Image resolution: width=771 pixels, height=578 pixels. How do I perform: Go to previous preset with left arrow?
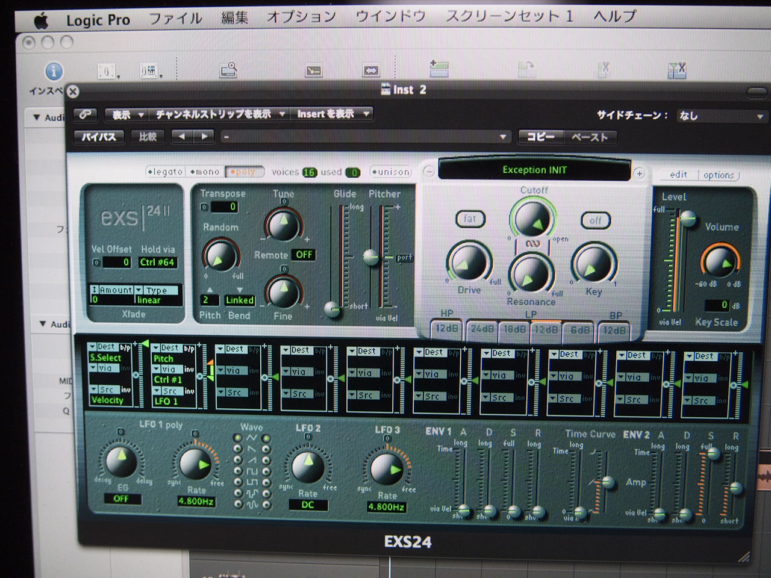(181, 137)
